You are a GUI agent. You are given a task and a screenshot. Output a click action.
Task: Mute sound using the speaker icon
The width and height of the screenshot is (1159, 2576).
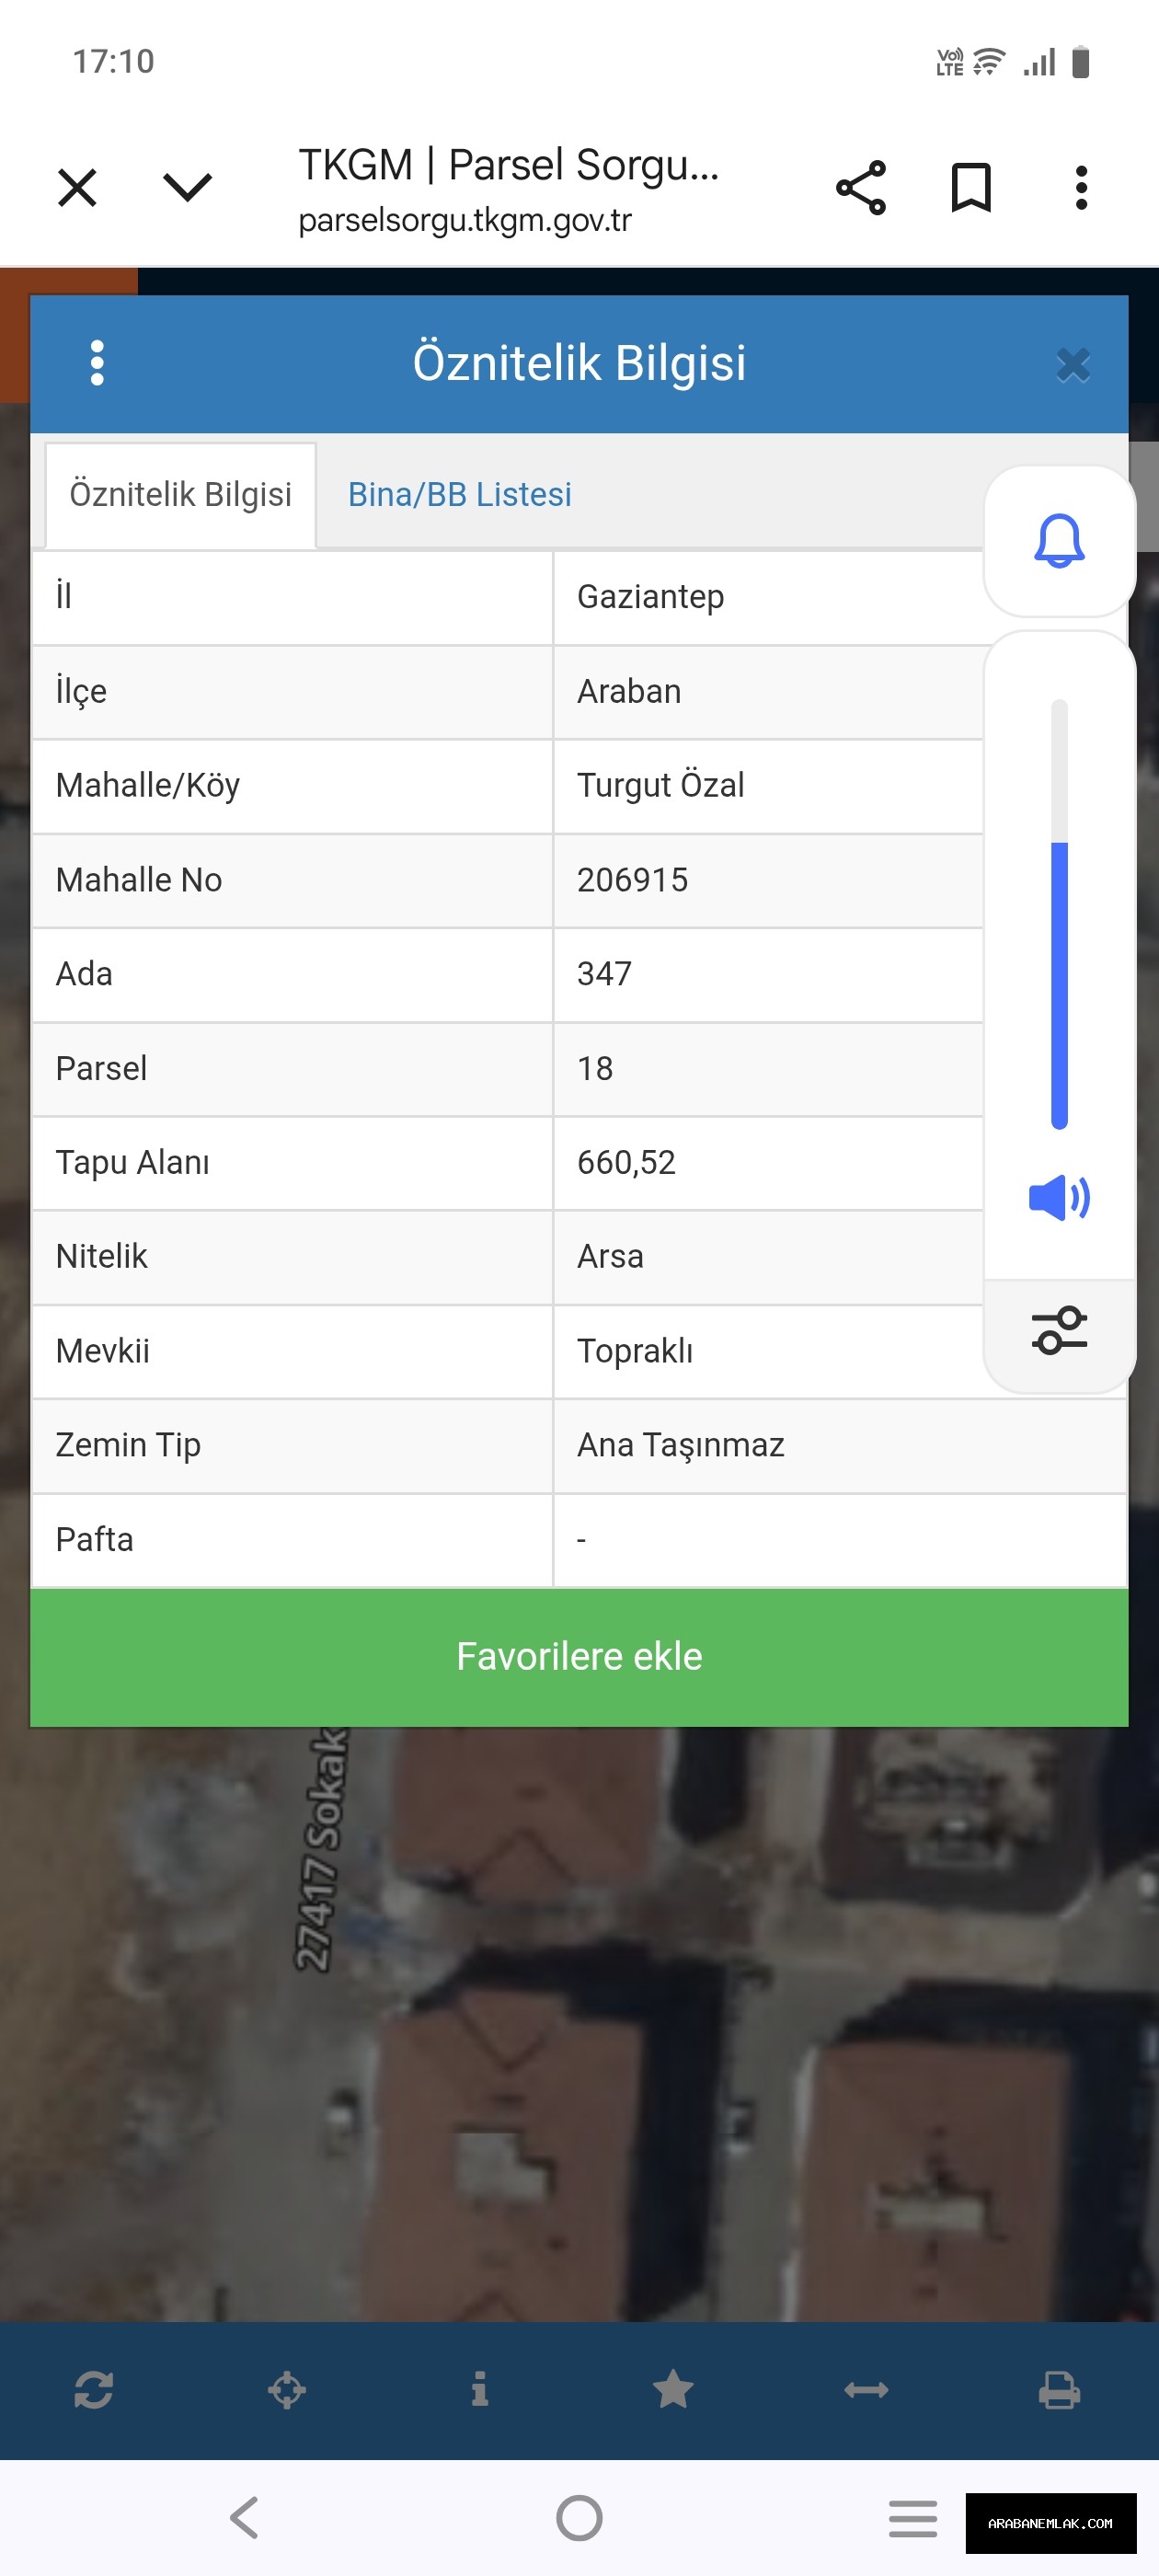(x=1058, y=1197)
